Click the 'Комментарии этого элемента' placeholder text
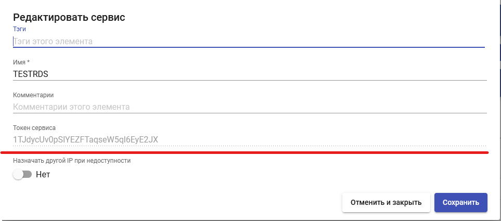This screenshot has width=501, height=221. pos(71,107)
